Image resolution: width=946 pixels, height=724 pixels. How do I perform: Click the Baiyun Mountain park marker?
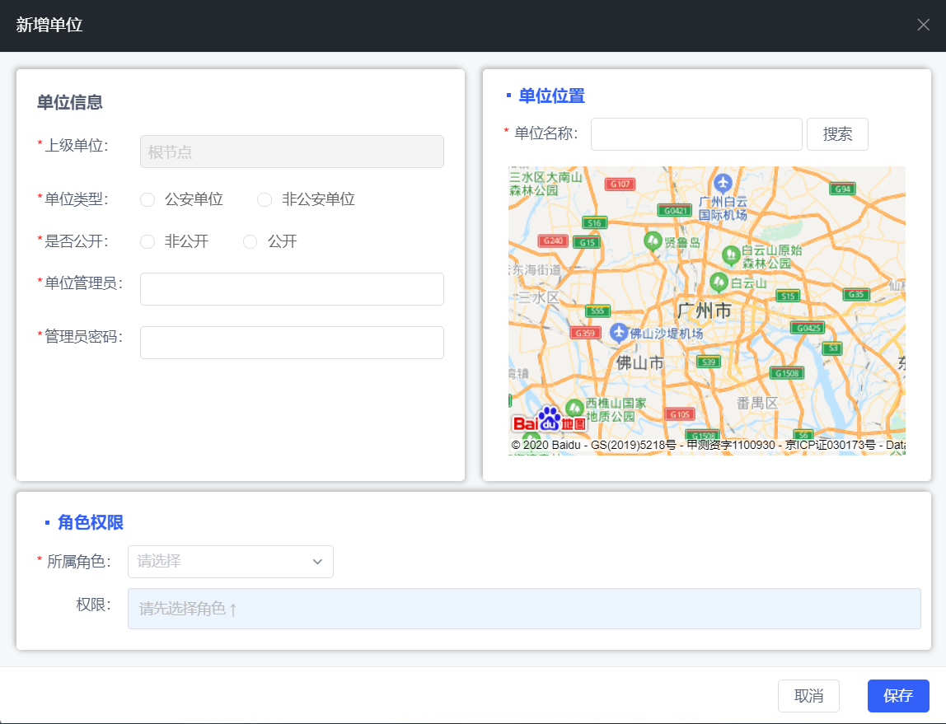pos(719,282)
